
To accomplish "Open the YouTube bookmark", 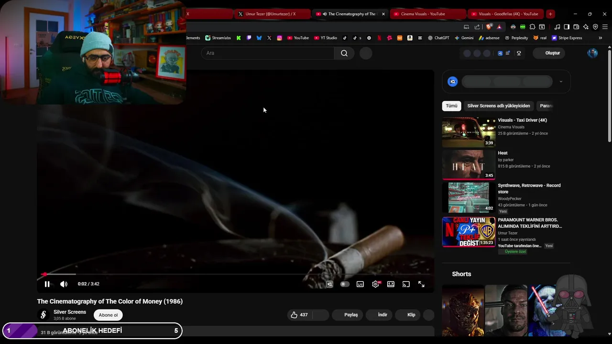I will point(298,38).
